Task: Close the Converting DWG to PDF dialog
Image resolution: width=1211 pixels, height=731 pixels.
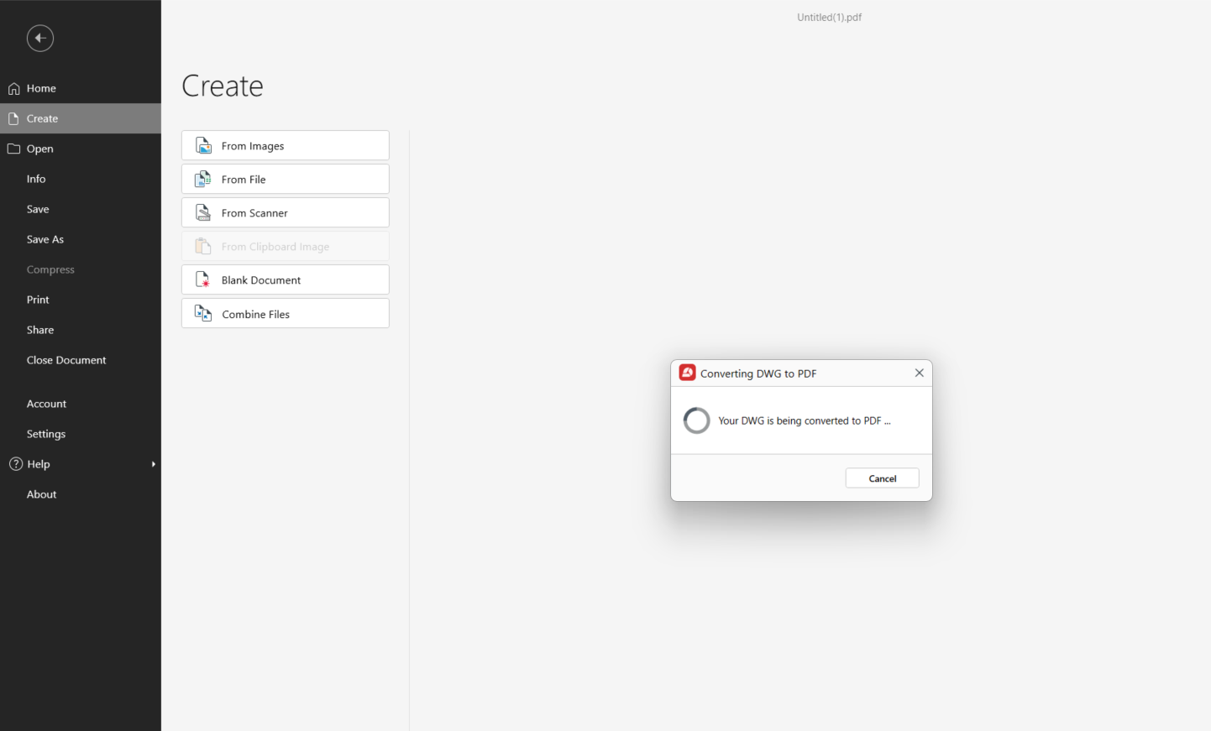Action: click(920, 373)
